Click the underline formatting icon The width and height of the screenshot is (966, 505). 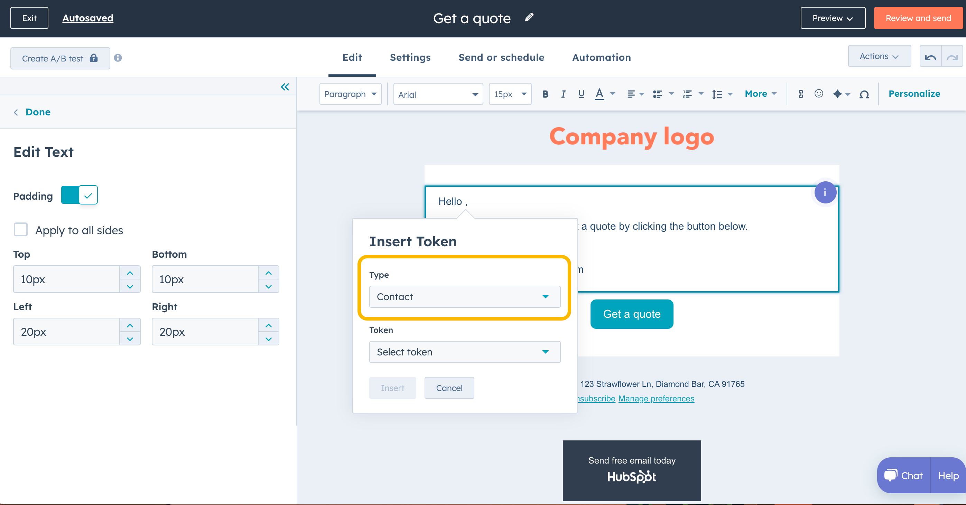point(581,94)
